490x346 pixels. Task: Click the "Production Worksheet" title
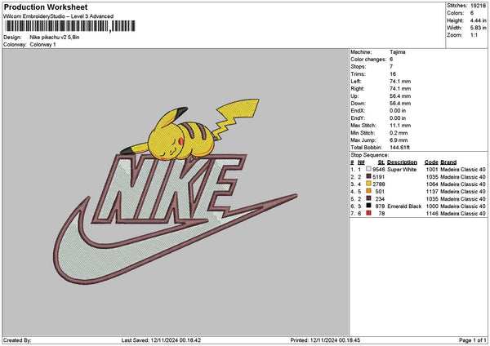46,7
